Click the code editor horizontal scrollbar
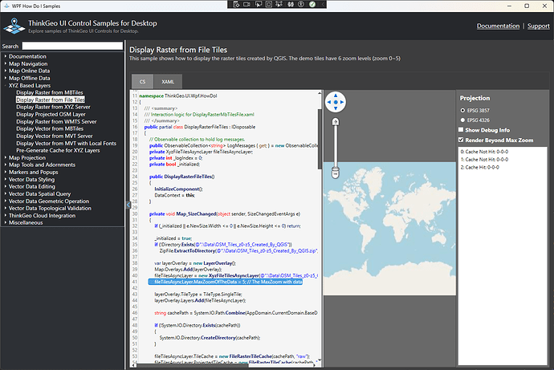554x370 pixels. pyautogui.click(x=193, y=365)
